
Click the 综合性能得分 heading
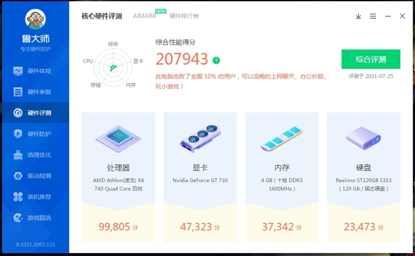click(176, 42)
